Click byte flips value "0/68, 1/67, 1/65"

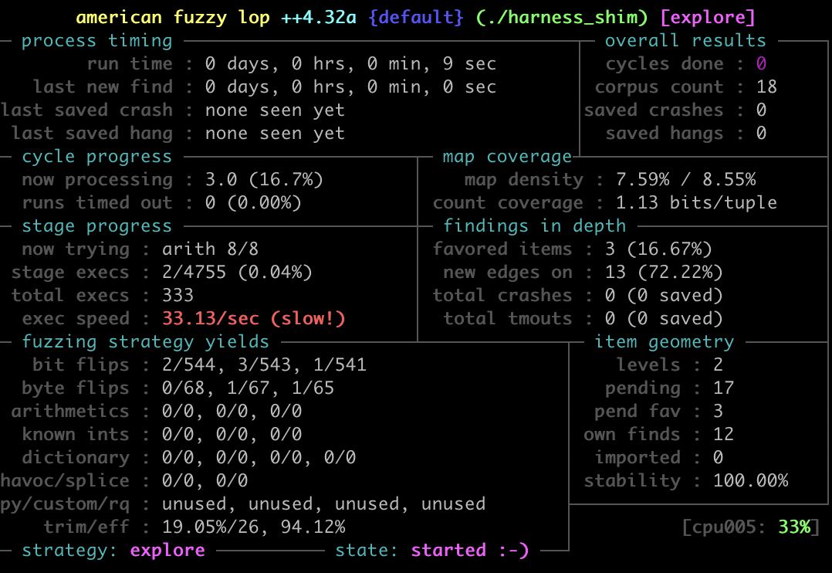coord(248,388)
